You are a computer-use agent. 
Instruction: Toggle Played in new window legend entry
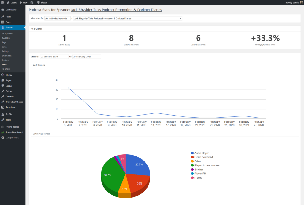[x=207, y=165]
